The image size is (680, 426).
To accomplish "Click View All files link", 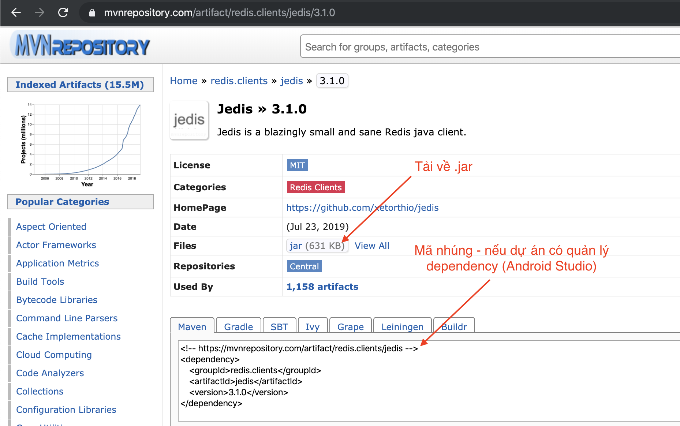I will point(372,246).
